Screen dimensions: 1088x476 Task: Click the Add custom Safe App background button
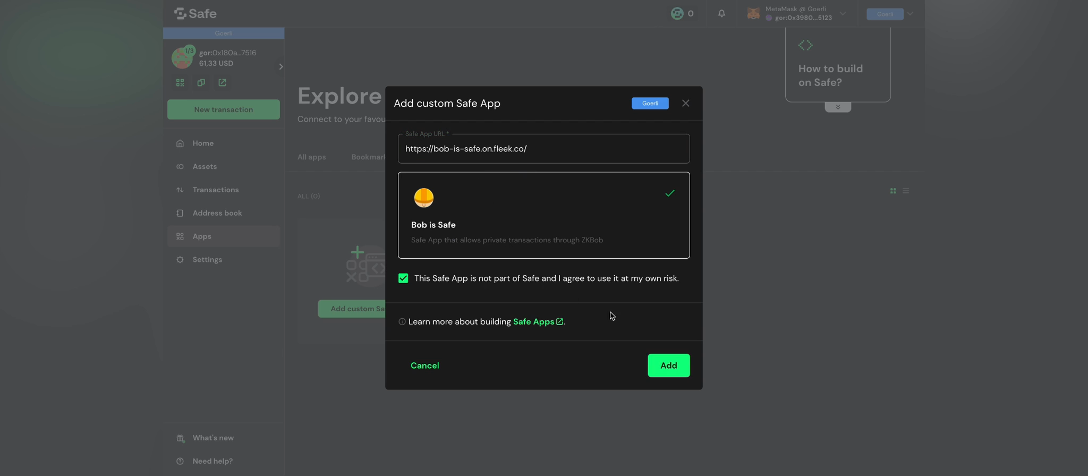[352, 309]
